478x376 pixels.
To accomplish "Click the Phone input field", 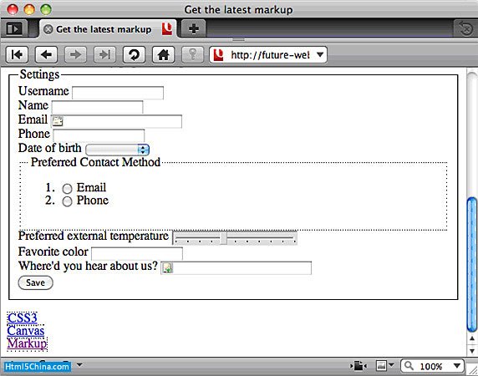I will 99,135.
